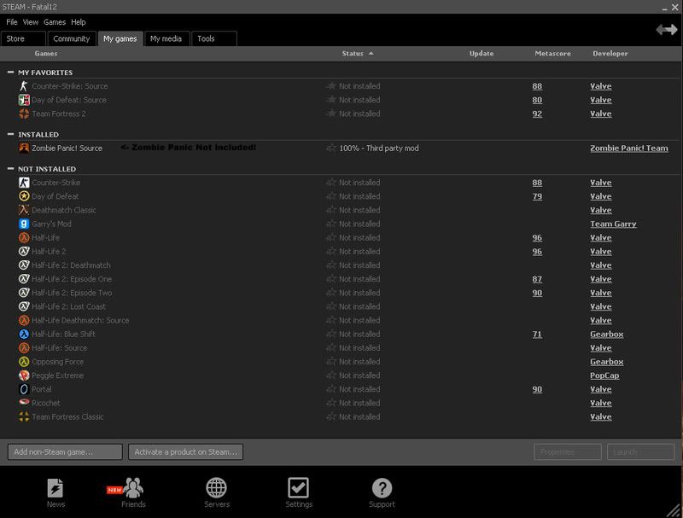Collapse the Not Installed section
683x518 pixels.
(x=10, y=169)
